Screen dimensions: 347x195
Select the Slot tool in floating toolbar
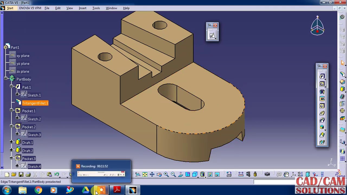pyautogui.click(x=322, y=121)
